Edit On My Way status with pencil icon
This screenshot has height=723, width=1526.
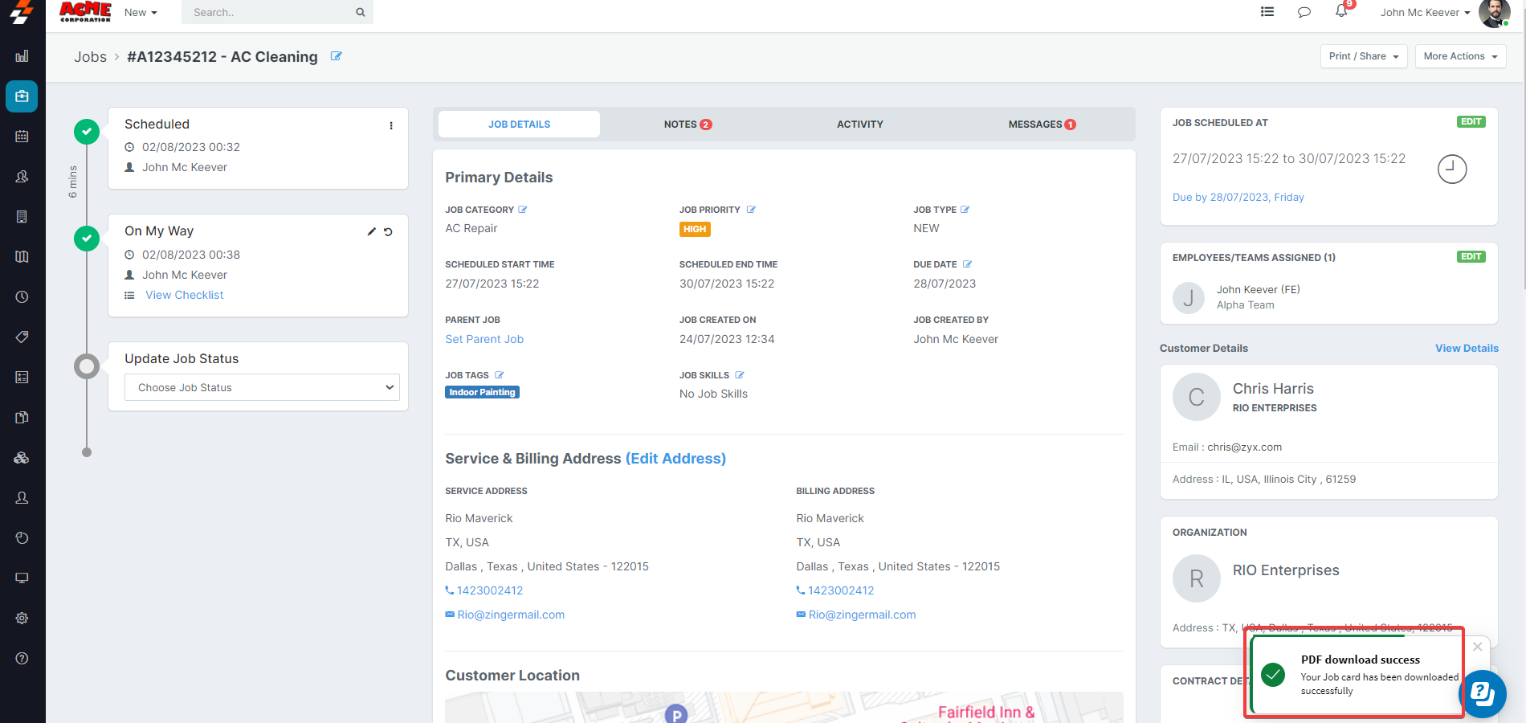coord(371,232)
